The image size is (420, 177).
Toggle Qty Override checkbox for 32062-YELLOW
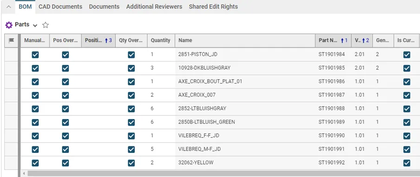pos(131,163)
